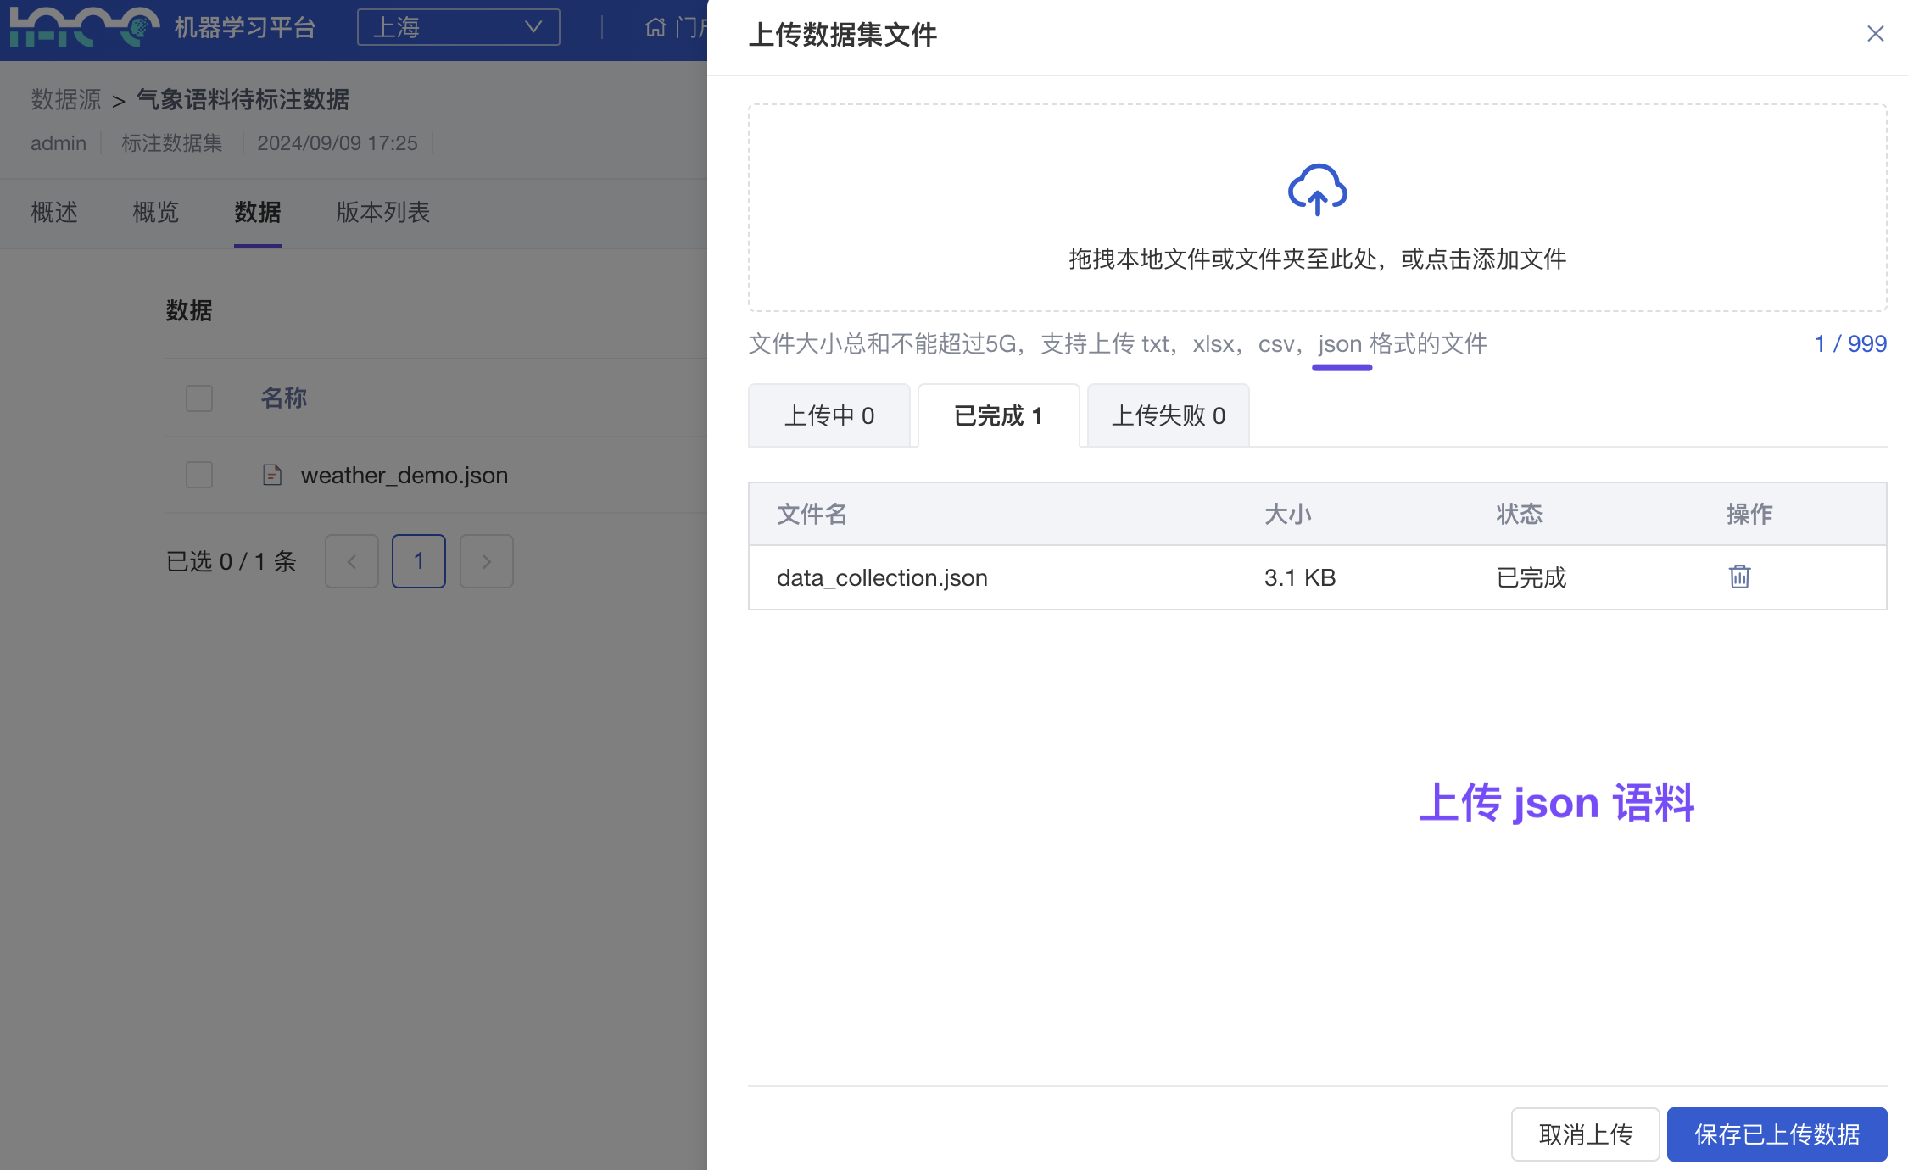Click the 数据源 breadcrumb link
1908x1170 pixels.
click(65, 100)
